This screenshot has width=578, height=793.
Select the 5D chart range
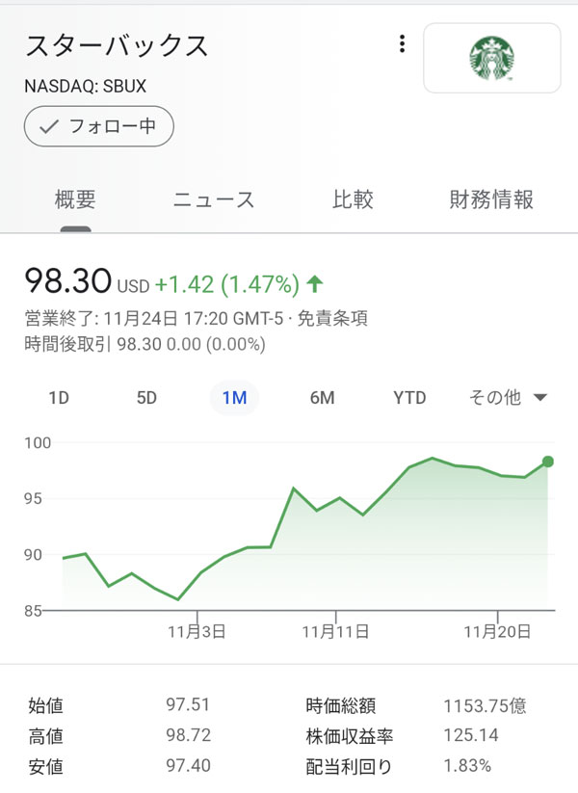pyautogui.click(x=146, y=398)
